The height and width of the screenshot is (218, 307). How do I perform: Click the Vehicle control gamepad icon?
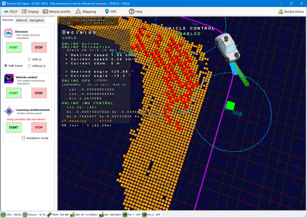click(9, 79)
